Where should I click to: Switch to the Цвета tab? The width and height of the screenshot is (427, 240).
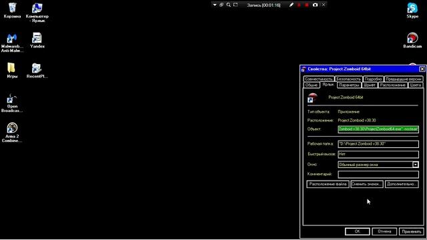[415, 85]
